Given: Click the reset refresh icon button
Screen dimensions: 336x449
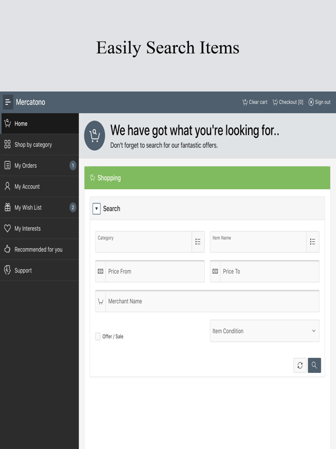Looking at the screenshot, I should tap(300, 365).
